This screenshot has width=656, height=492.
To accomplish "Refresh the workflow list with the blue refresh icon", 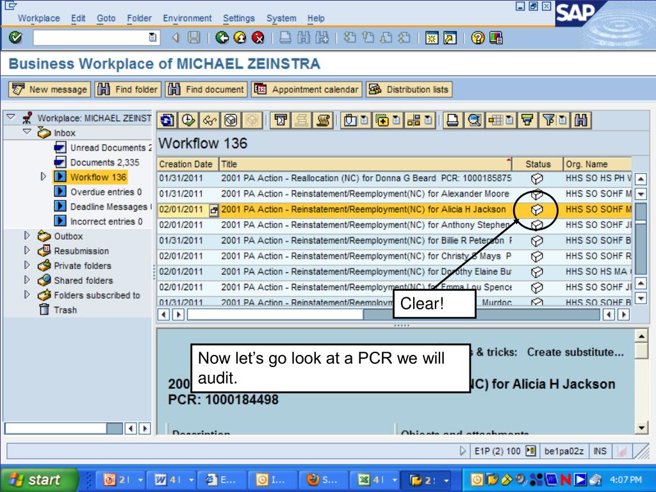I will (x=167, y=120).
